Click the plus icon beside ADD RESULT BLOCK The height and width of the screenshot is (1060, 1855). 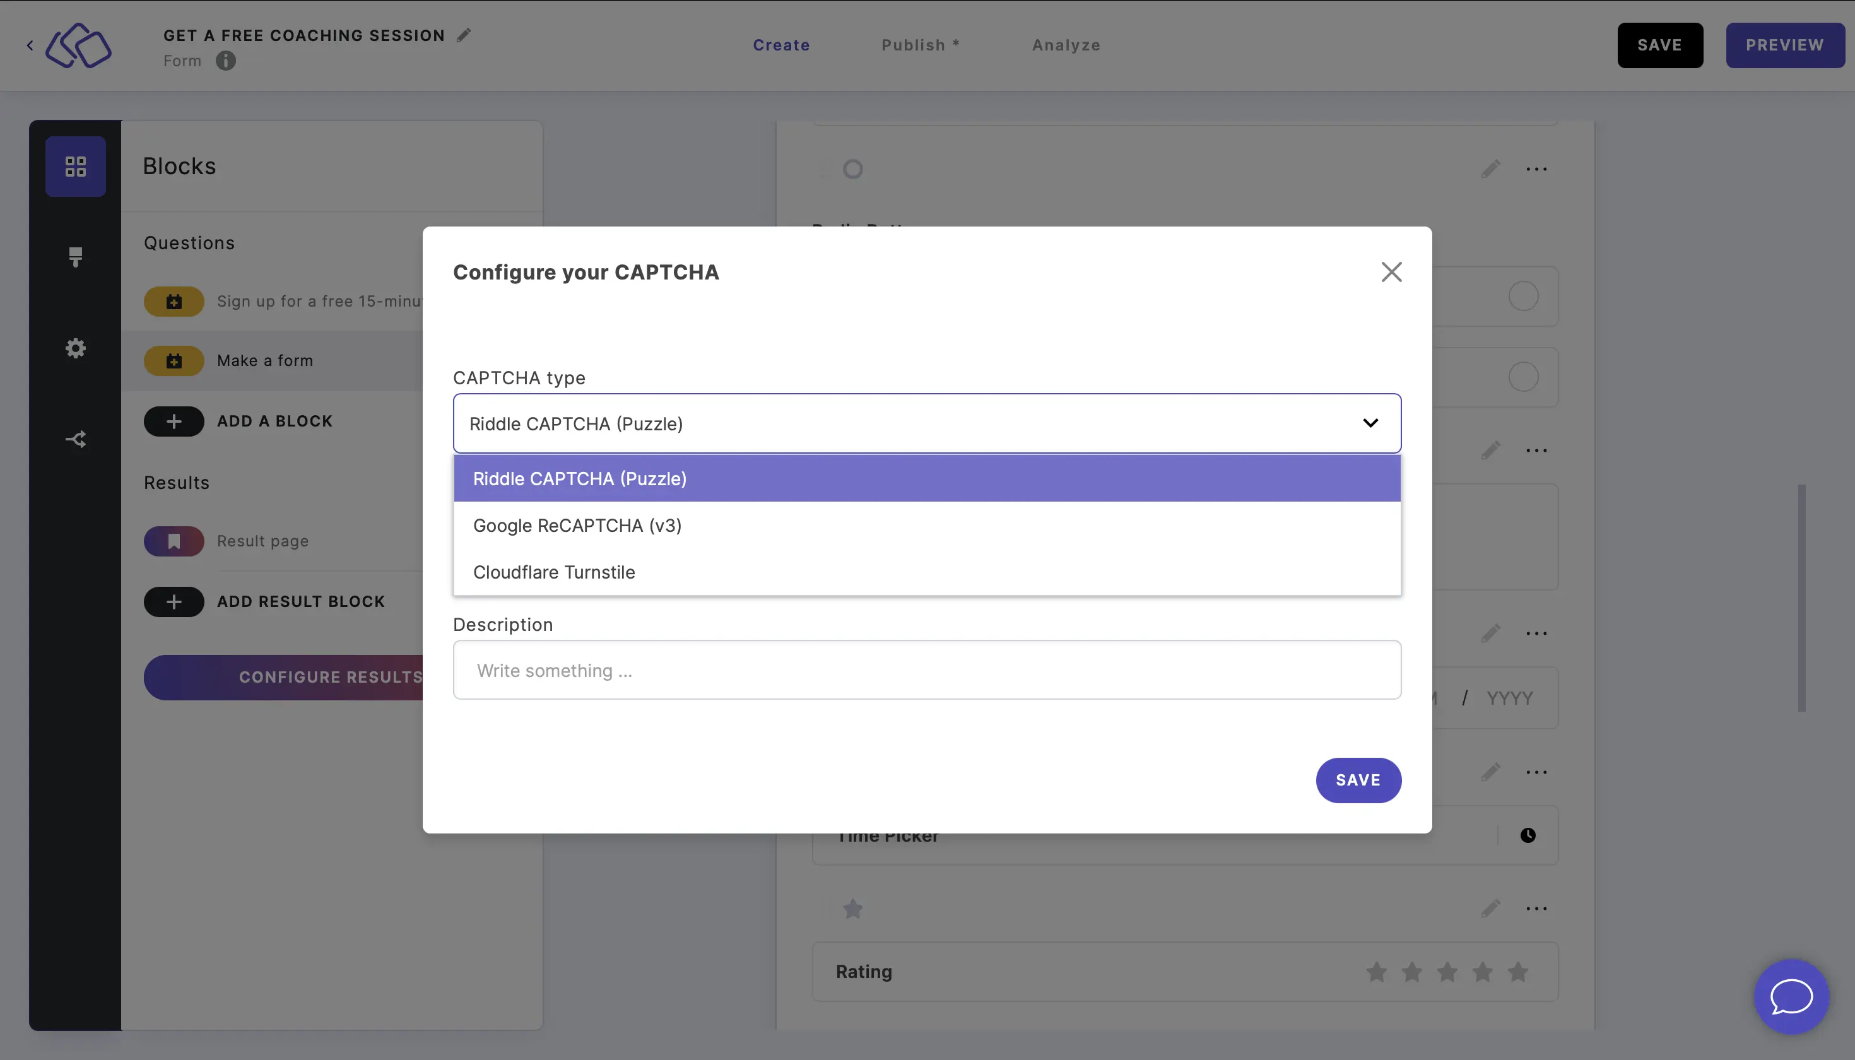click(x=174, y=601)
